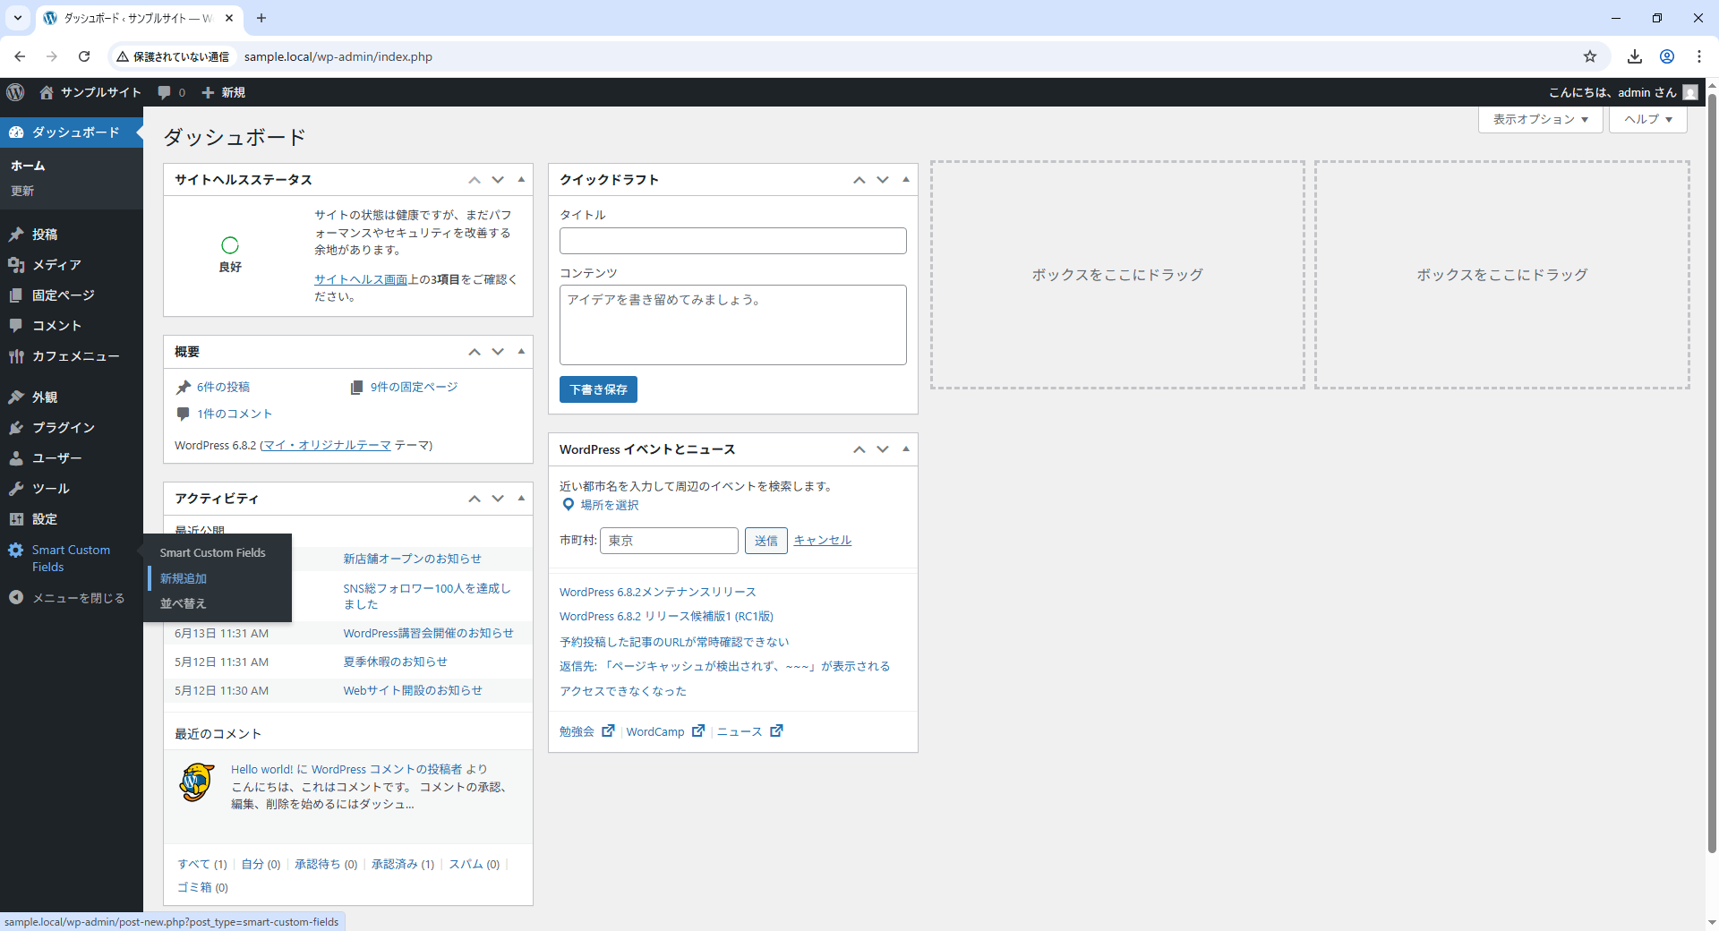Screen dimensions: 1719x931
Task: Click the external link icon next to 勉強会
Action: coord(609,730)
